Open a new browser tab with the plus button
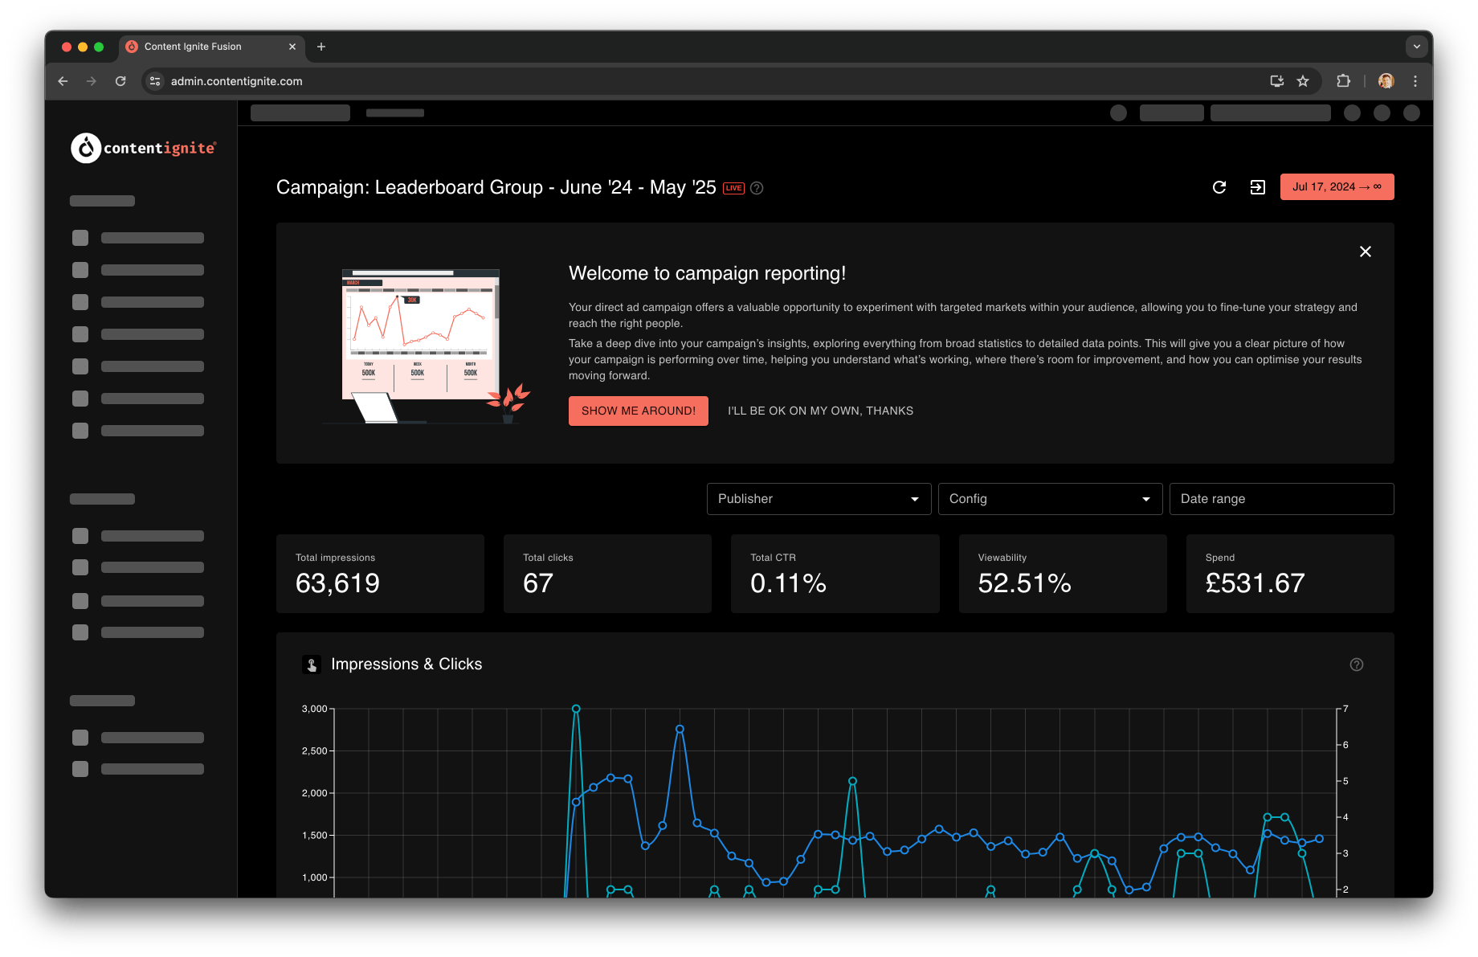The image size is (1478, 957). coord(321,47)
